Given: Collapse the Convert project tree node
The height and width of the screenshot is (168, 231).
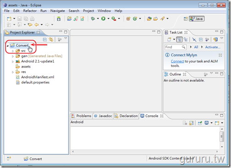Looking at the screenshot, I should pos(7,45).
